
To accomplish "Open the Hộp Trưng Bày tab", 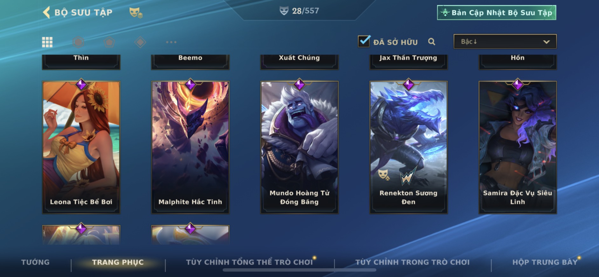I will click(545, 262).
